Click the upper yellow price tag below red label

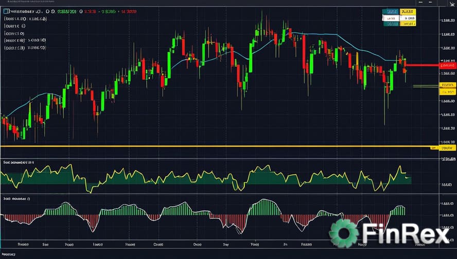[x=447, y=84]
